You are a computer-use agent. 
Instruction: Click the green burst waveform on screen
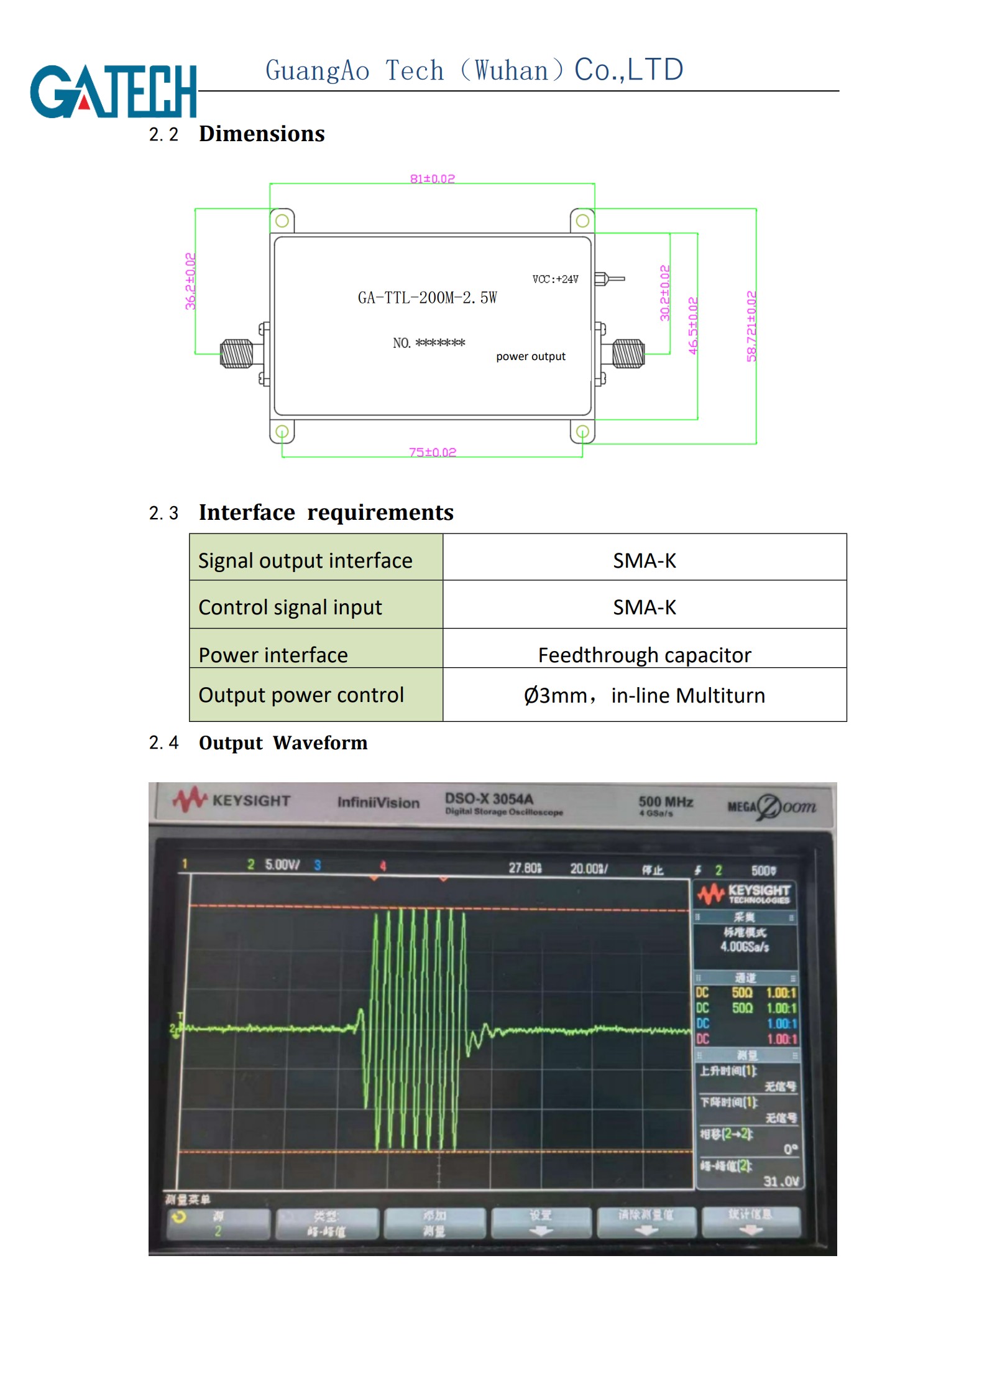(415, 1029)
